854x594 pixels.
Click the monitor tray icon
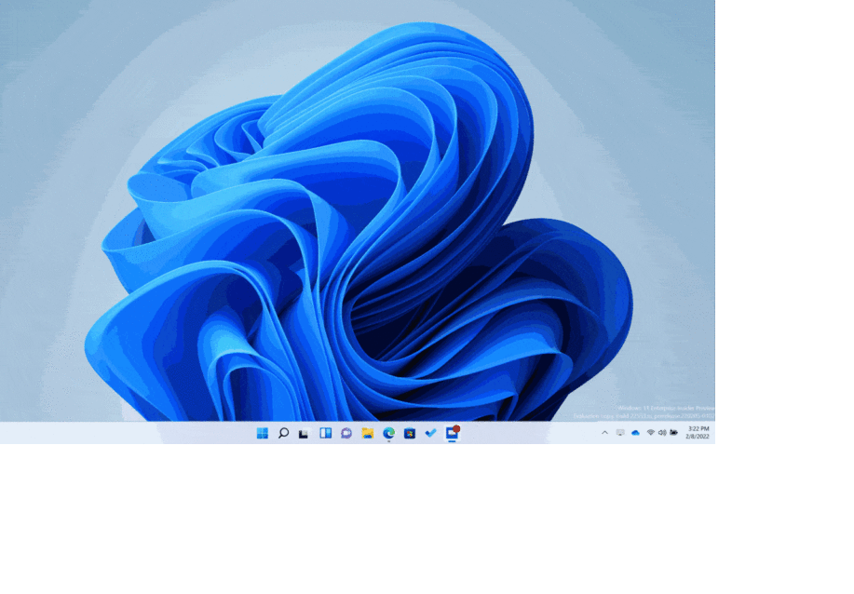620,433
